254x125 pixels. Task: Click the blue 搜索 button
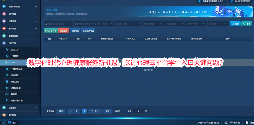235,24
